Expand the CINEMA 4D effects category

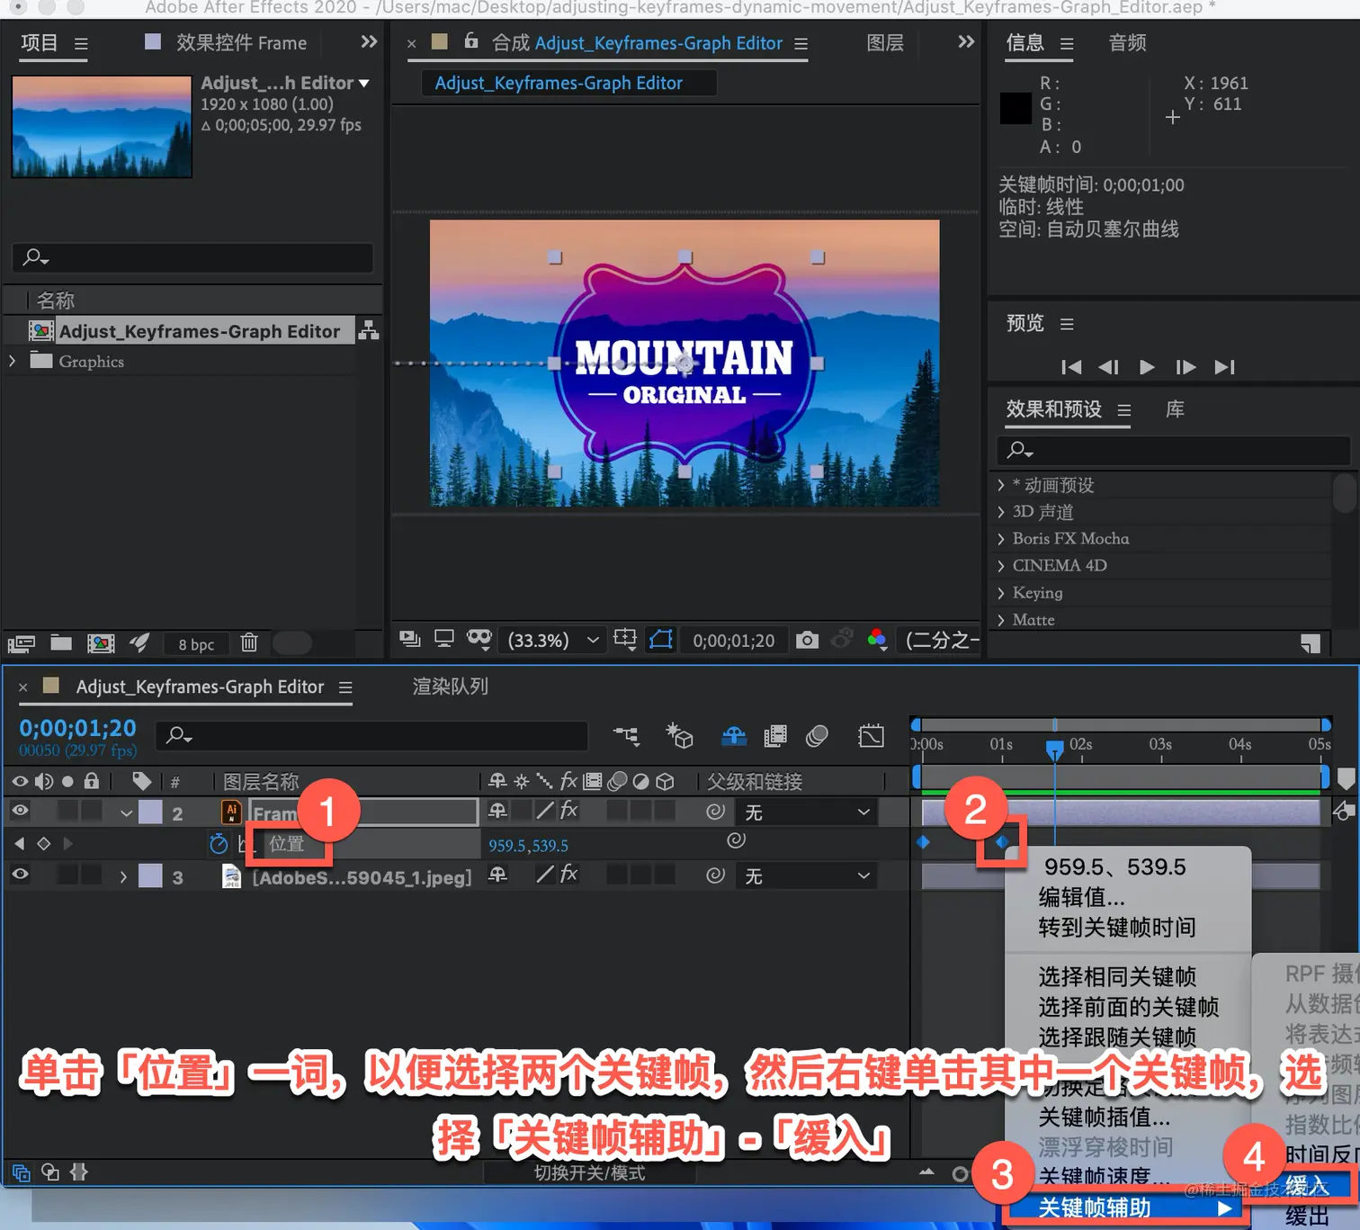(1001, 566)
